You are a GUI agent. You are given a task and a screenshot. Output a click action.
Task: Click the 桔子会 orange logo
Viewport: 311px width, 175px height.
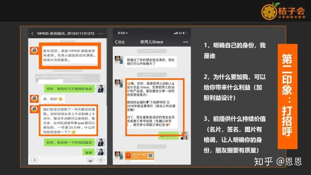[x=283, y=11]
